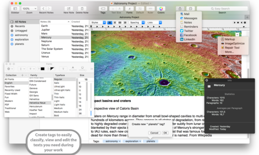This screenshot has width=259, height=155.
Task: Select ImageOptimize from image menu
Action: tap(233, 43)
